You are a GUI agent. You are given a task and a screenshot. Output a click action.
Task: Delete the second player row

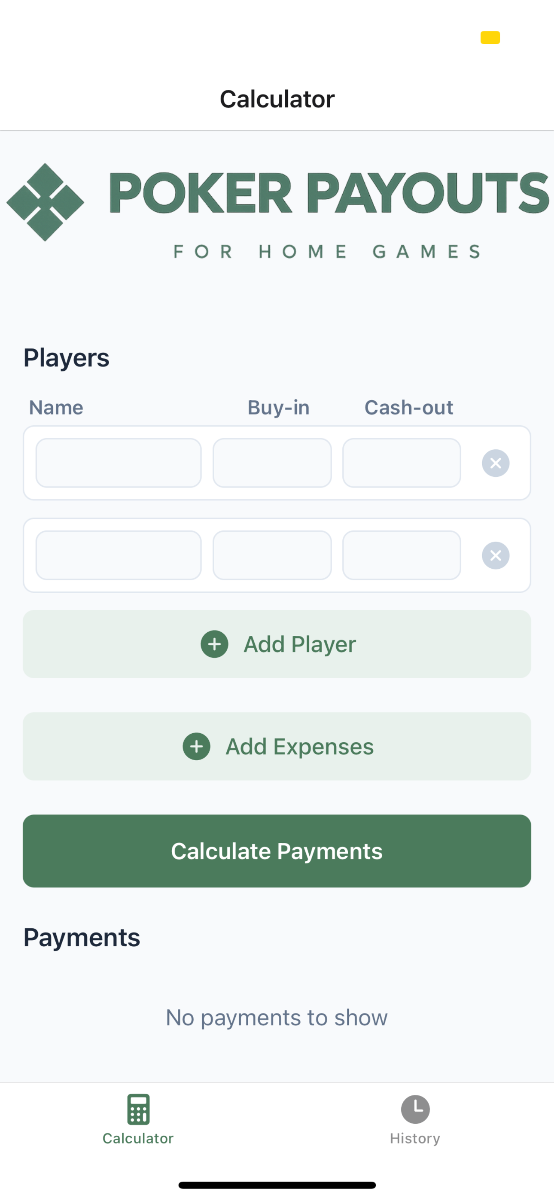pos(495,555)
